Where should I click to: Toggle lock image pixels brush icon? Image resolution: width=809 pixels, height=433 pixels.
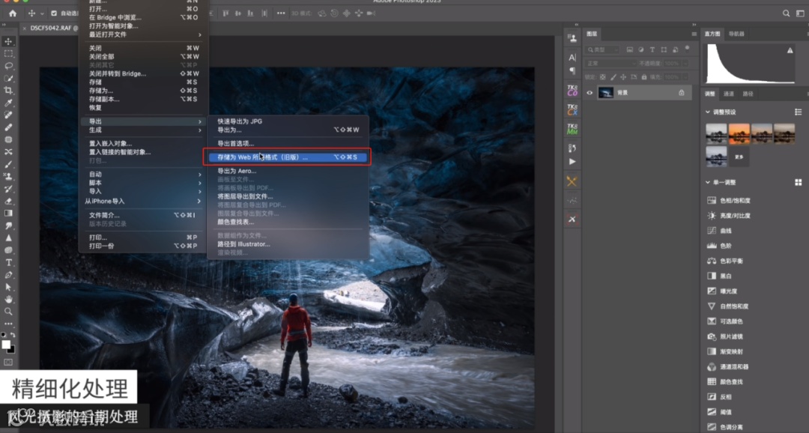(x=613, y=77)
